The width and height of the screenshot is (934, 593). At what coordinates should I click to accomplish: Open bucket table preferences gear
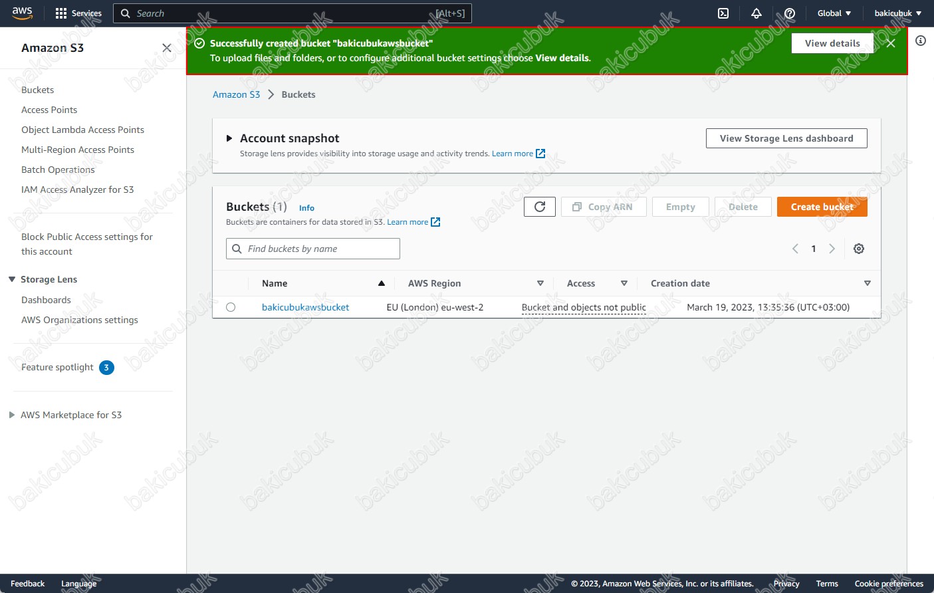coord(859,249)
